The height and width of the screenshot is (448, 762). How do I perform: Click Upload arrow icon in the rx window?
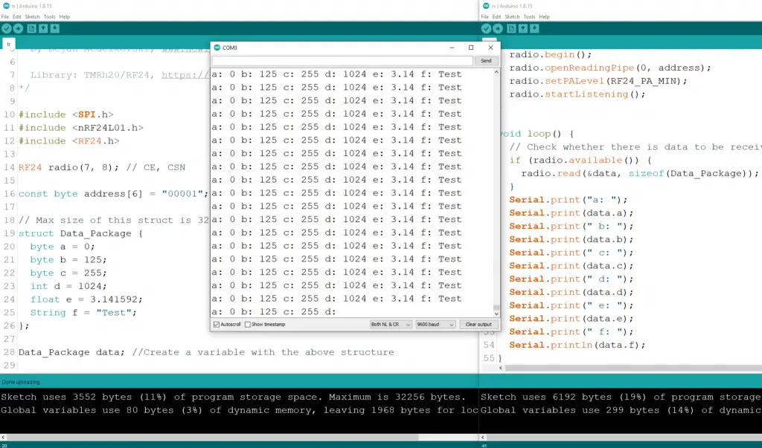coord(497,28)
